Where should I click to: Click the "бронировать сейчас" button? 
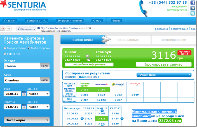pyautogui.click(x=163, y=64)
